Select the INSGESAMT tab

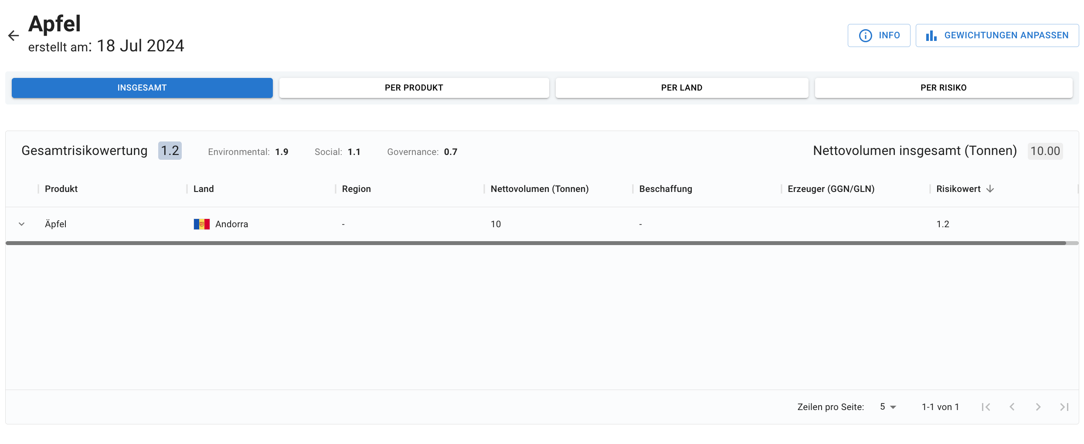pyautogui.click(x=142, y=88)
